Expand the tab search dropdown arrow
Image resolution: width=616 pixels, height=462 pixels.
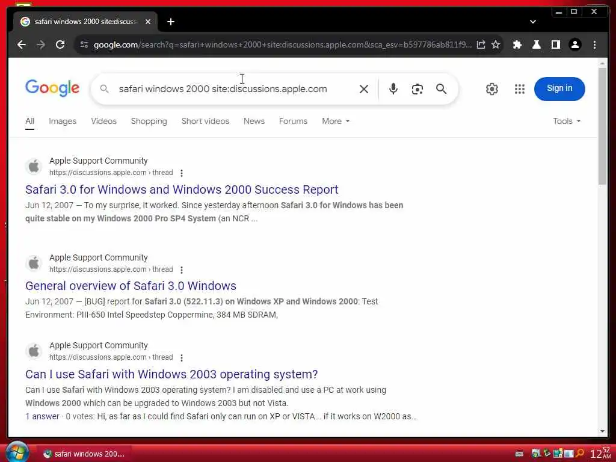(x=533, y=22)
